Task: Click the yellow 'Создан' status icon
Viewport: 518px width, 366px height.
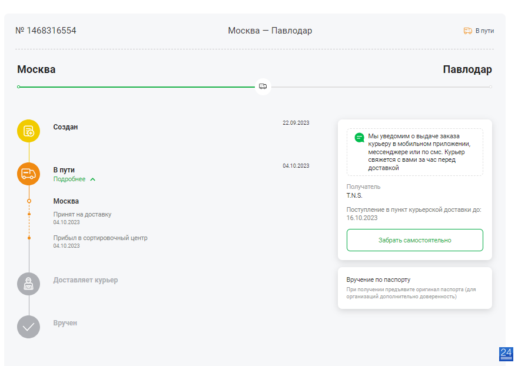Action: point(28,131)
